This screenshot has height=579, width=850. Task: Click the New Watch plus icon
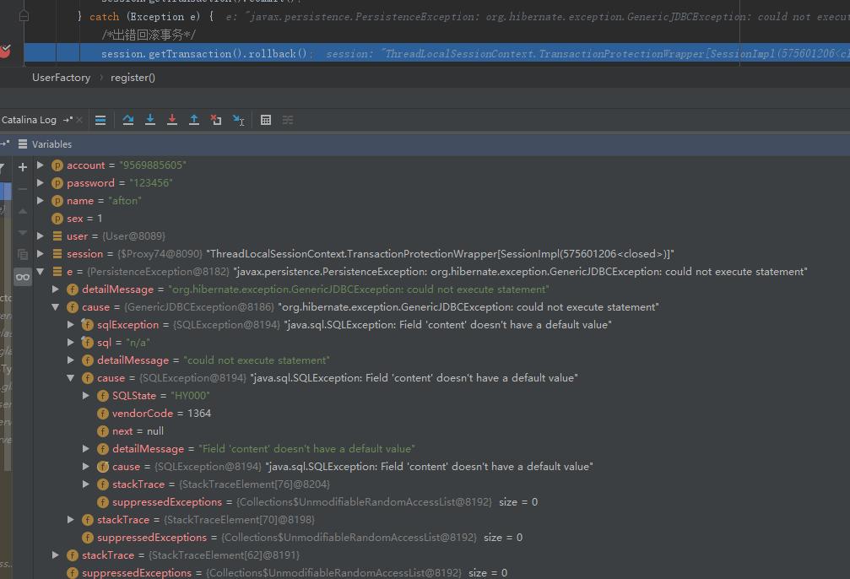point(22,167)
